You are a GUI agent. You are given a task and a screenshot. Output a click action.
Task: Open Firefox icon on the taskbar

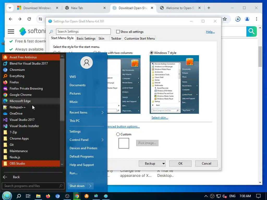pyautogui.click(x=48, y=196)
